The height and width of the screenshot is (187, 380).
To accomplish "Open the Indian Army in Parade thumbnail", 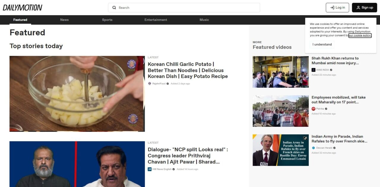I will (281, 150).
